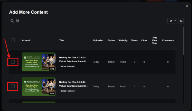Open the filter sliders icon
This screenshot has height=111, width=192.
(x=18, y=21)
